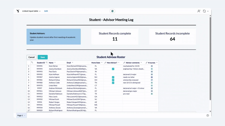
Task: Click the table search magnifier icon
Action: click(32, 62)
